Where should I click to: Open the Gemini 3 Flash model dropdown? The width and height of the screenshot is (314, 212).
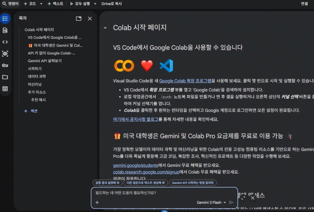click(211, 202)
